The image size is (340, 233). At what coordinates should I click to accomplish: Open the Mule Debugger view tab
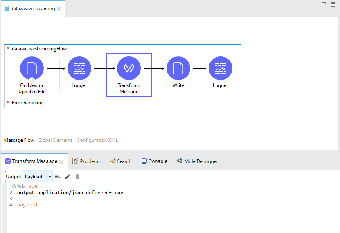pos(197,161)
